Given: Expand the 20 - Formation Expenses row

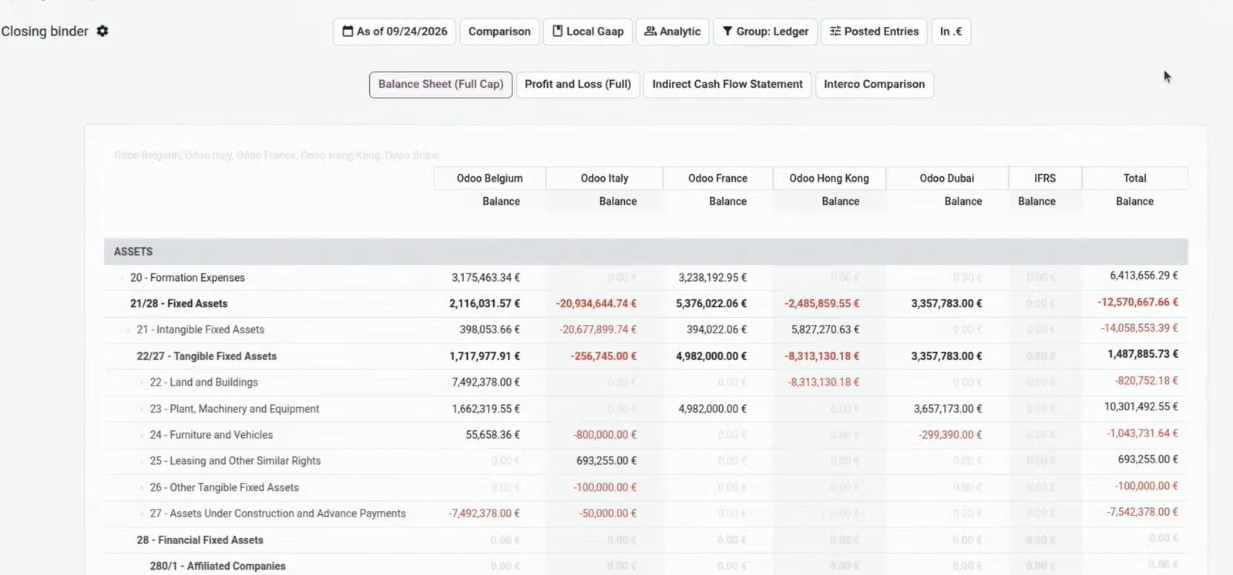Looking at the screenshot, I should [122, 278].
